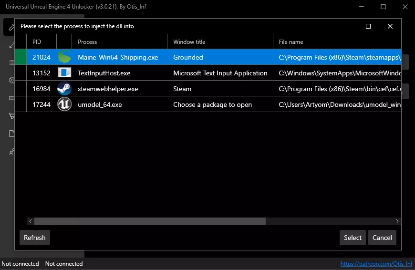This screenshot has width=415, height=270.
Task: Click the Grounded window title cell
Action: click(188, 57)
